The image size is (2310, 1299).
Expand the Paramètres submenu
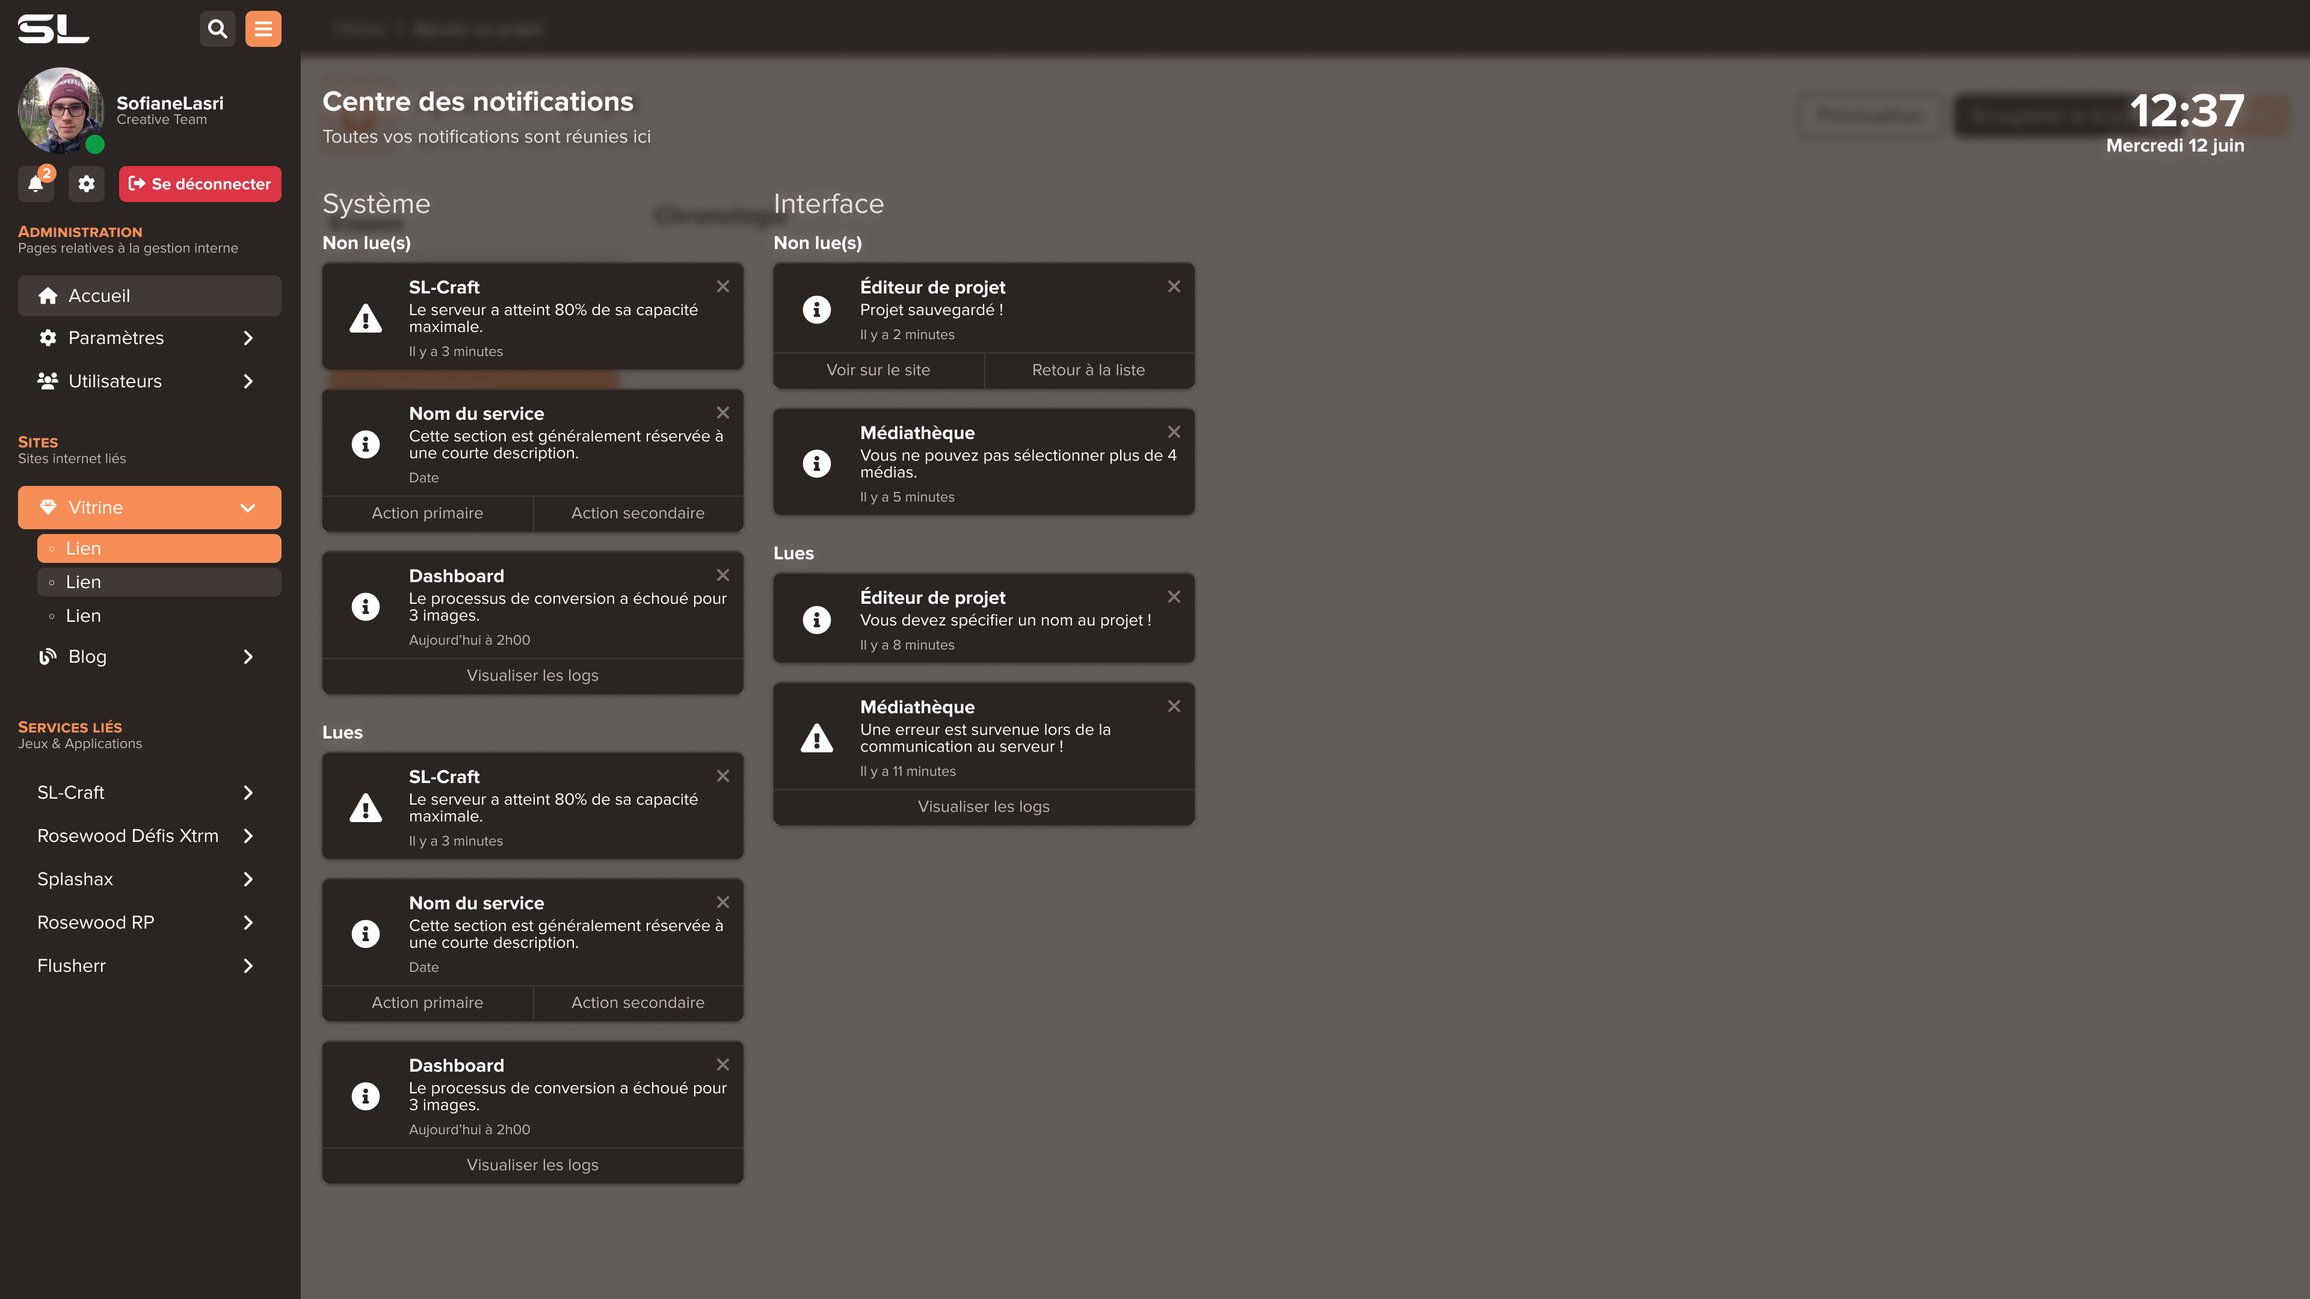tap(248, 338)
